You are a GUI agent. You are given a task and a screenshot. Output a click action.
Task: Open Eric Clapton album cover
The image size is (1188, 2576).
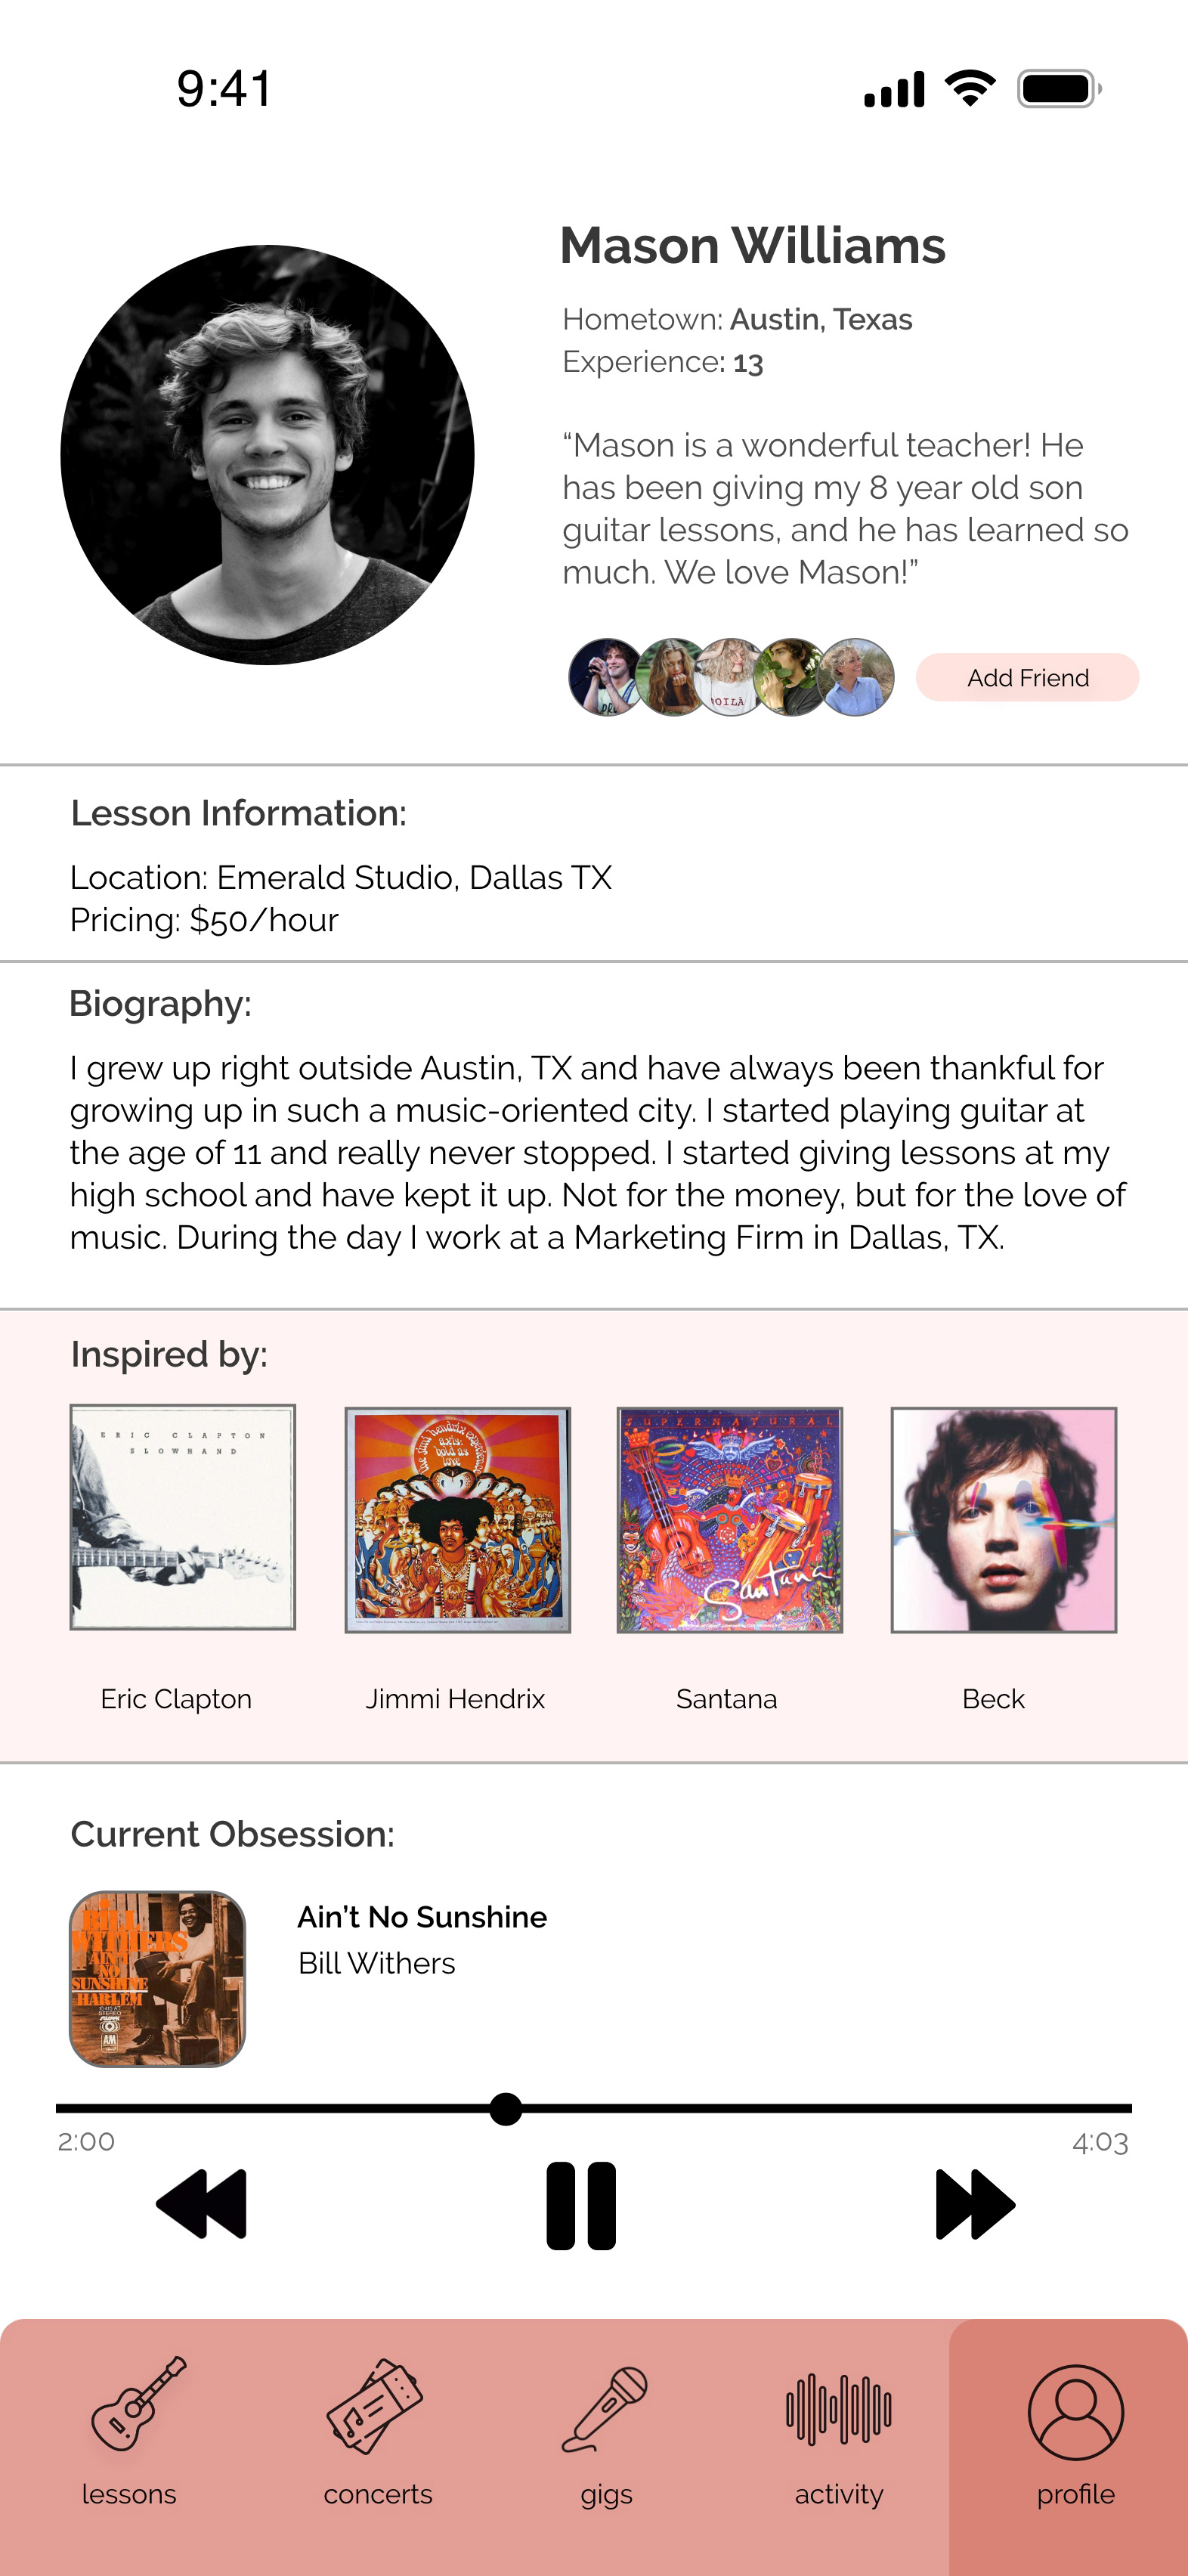pos(182,1517)
